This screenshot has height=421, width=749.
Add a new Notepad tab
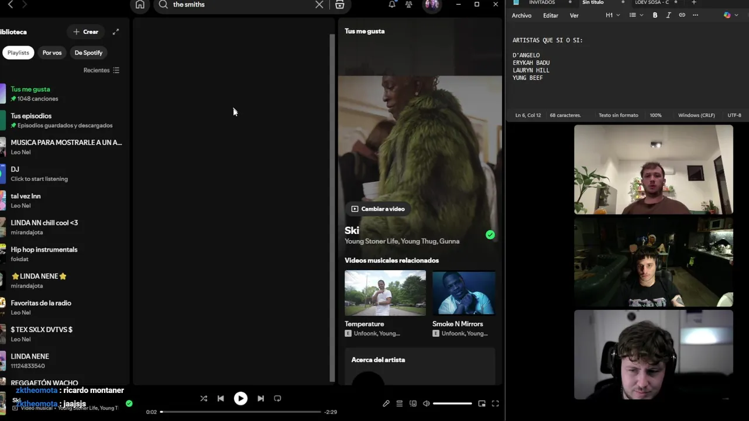pos(694,2)
